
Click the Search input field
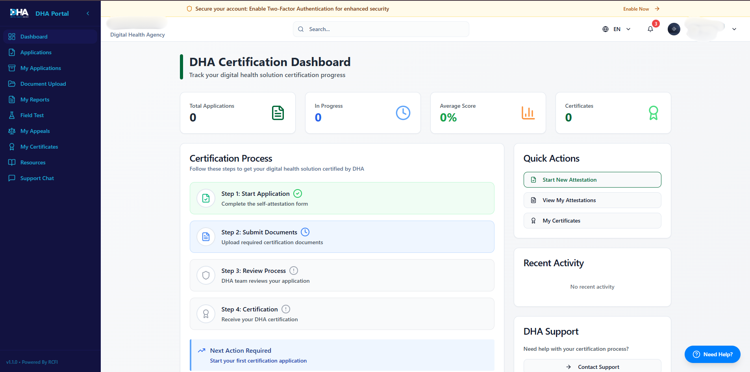[x=381, y=29]
